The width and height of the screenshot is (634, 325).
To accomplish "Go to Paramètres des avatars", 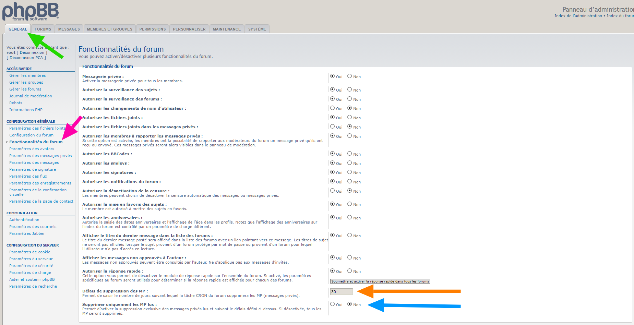I will pyautogui.click(x=32, y=149).
